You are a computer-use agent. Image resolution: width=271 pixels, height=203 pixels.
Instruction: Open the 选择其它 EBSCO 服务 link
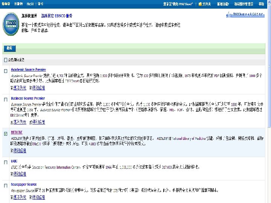(57, 16)
